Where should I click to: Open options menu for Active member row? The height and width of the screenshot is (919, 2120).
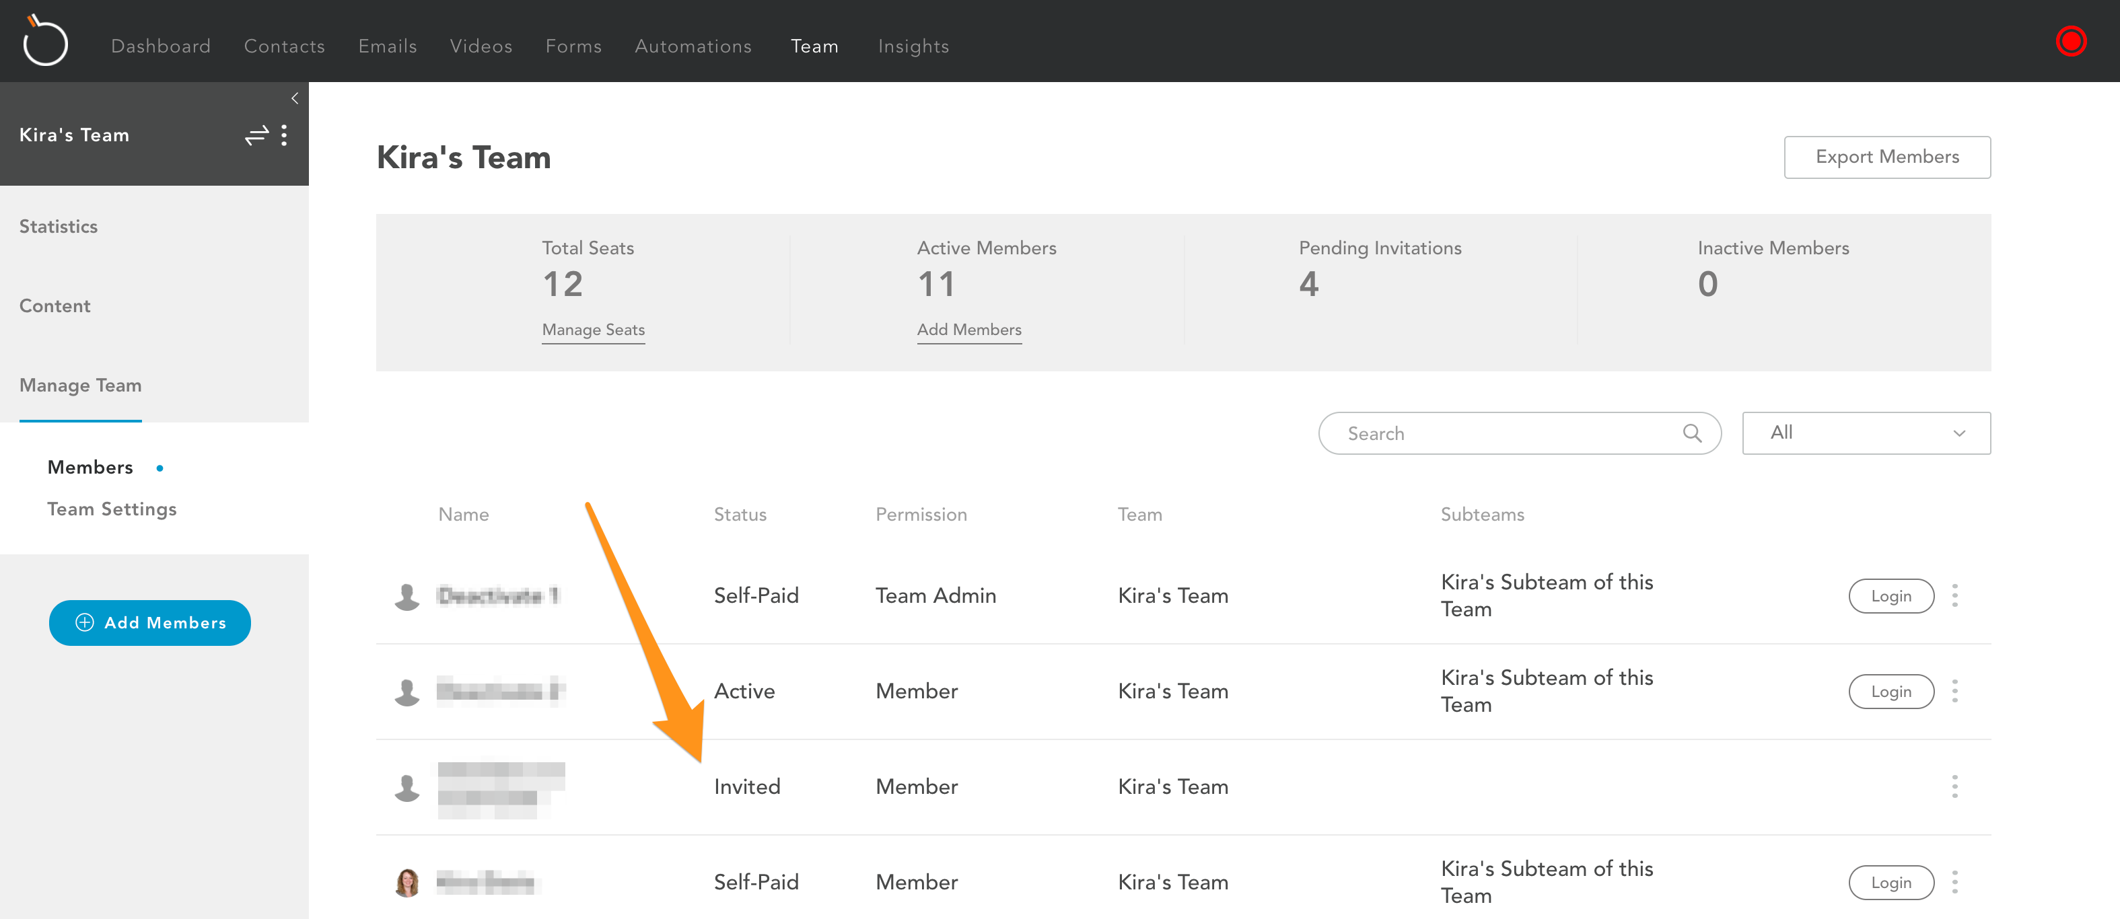coord(1954,691)
